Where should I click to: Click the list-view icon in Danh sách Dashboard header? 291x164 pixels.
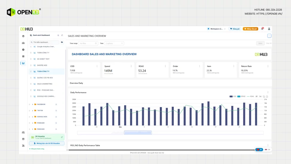click(x=58, y=35)
